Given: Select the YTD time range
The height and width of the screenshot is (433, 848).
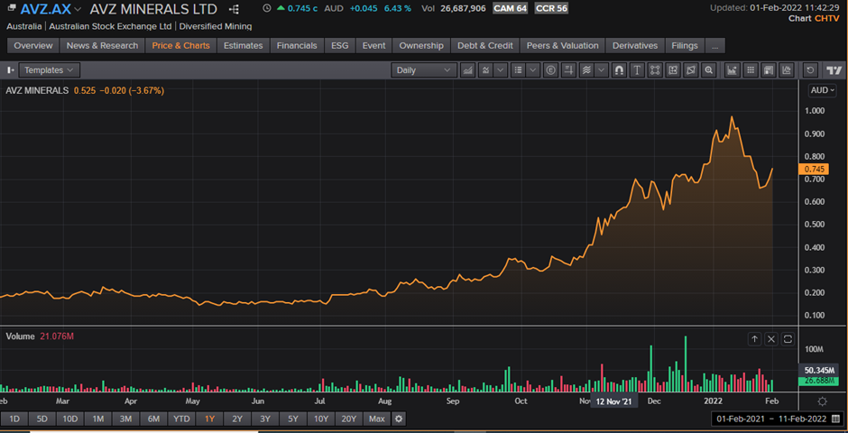Looking at the screenshot, I should pos(181,419).
